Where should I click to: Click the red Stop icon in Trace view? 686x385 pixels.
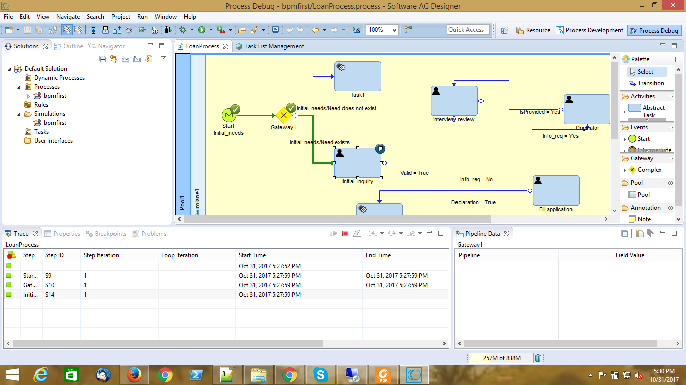coord(345,234)
